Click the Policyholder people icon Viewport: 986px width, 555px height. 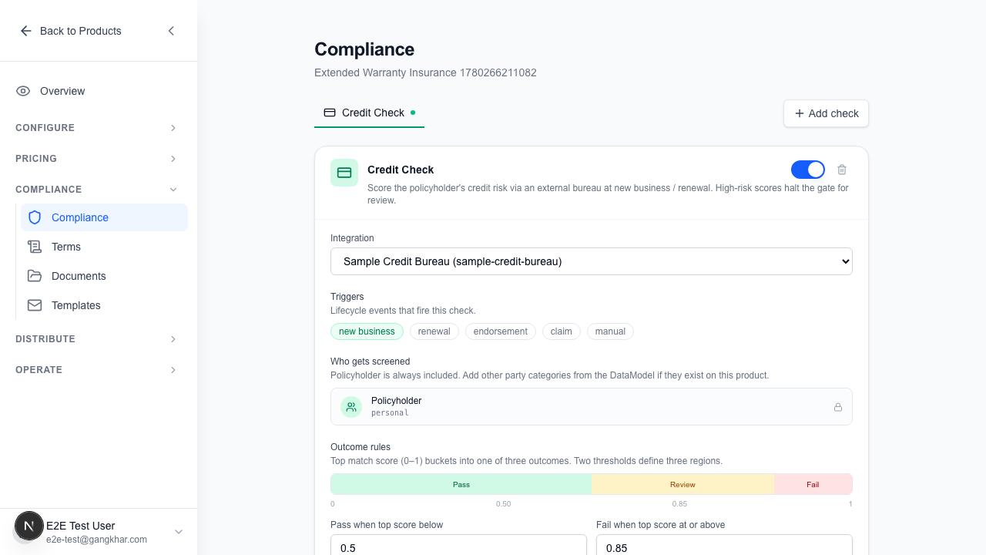point(351,407)
